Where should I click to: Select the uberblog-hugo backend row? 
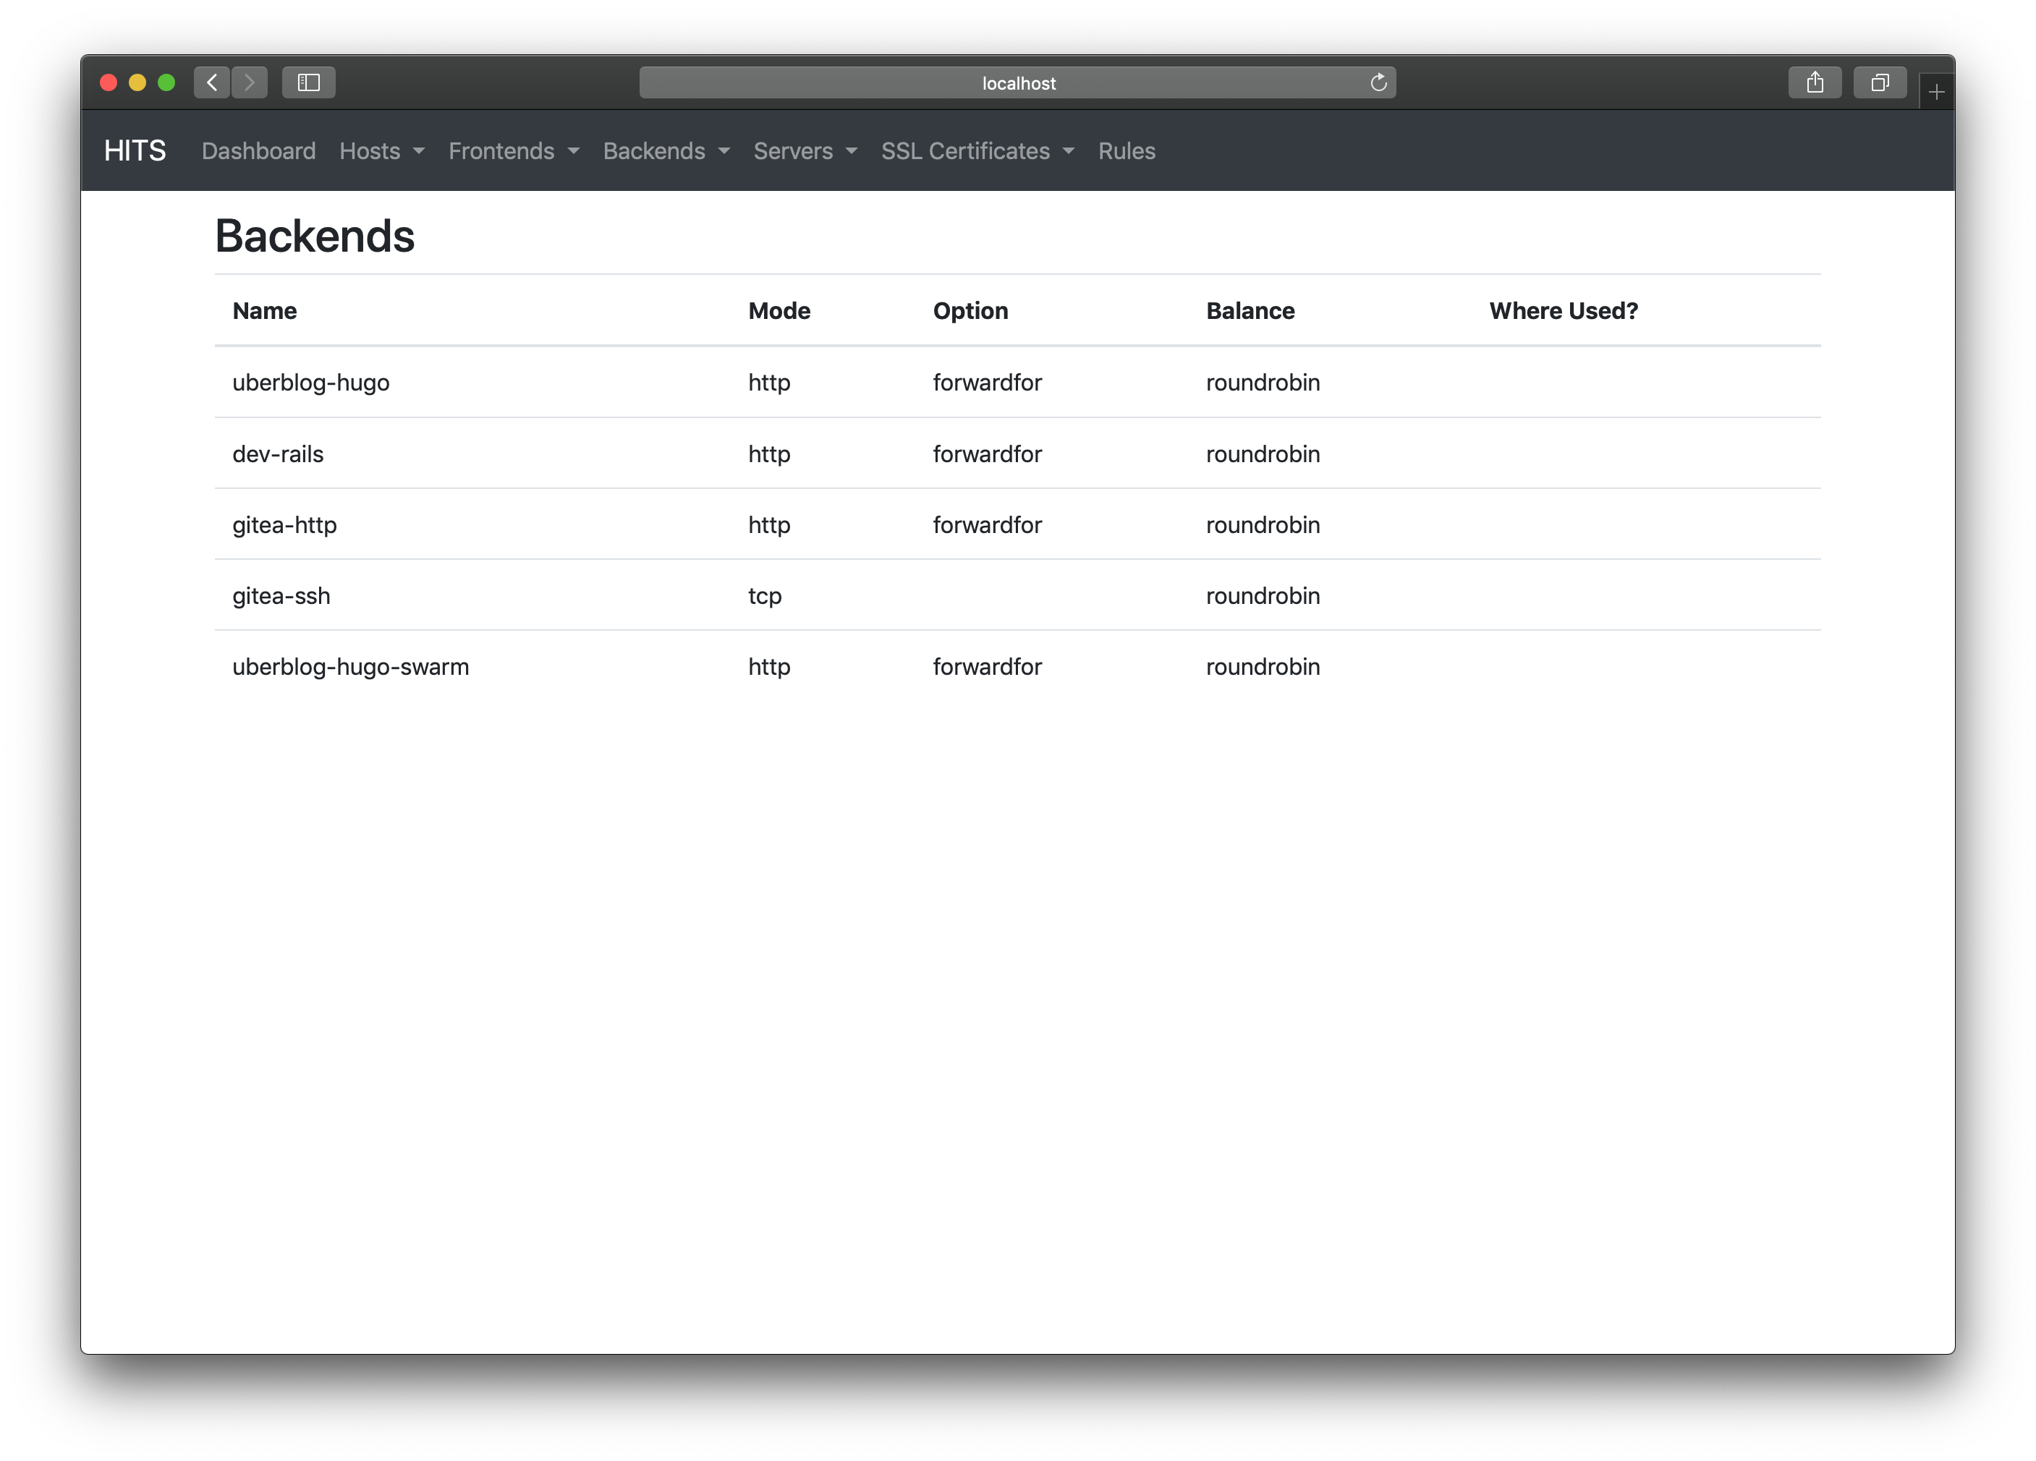[310, 383]
